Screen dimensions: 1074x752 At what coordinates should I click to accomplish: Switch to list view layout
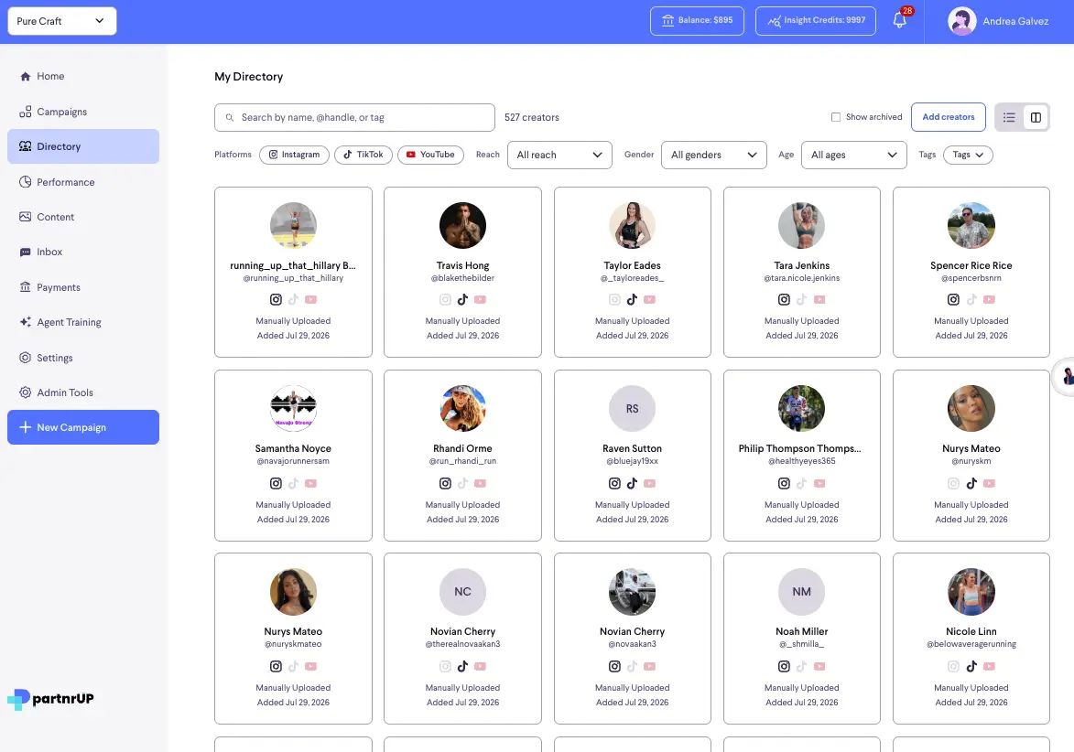tap(1009, 118)
